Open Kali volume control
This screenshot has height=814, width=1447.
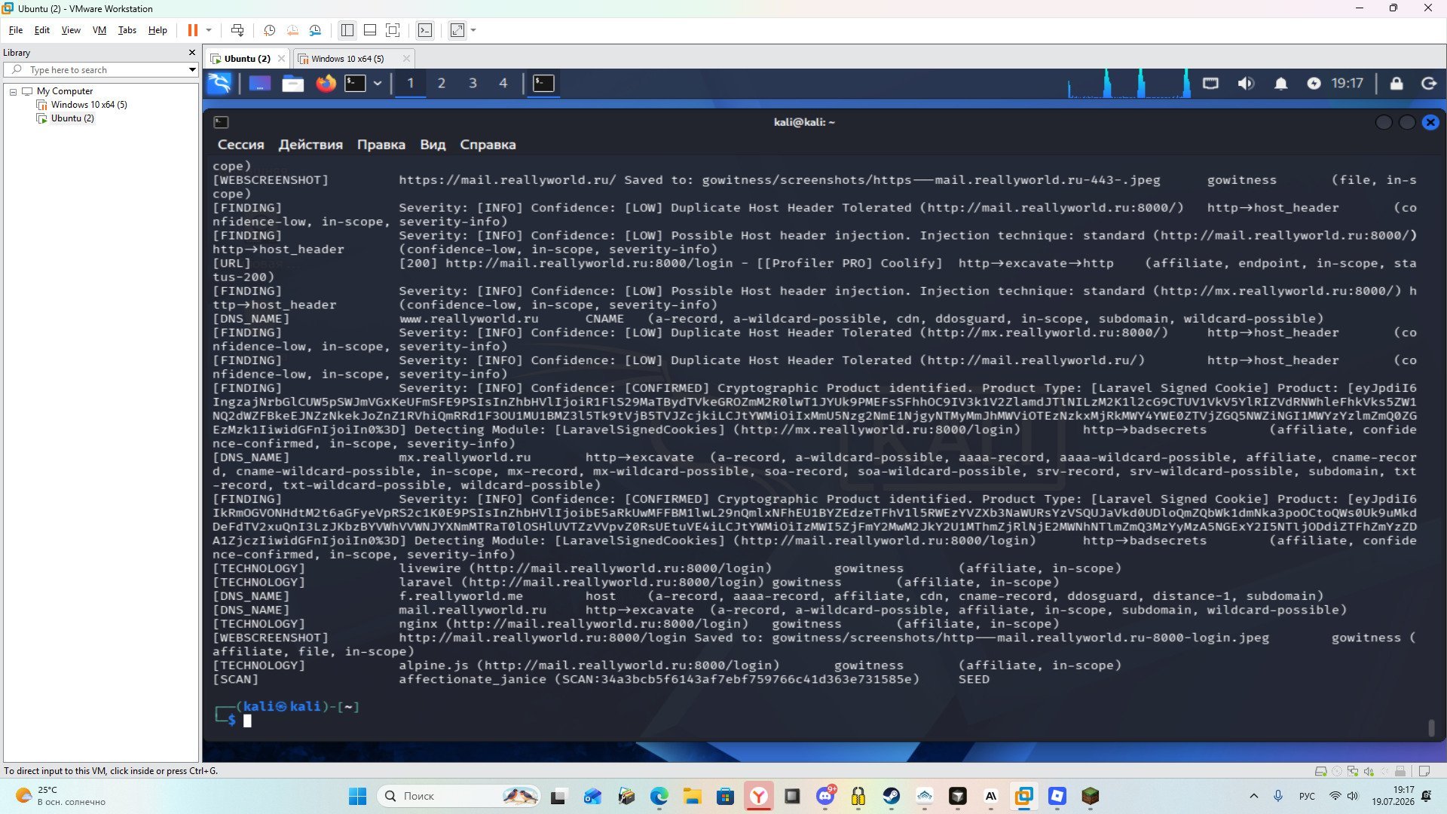(x=1246, y=83)
